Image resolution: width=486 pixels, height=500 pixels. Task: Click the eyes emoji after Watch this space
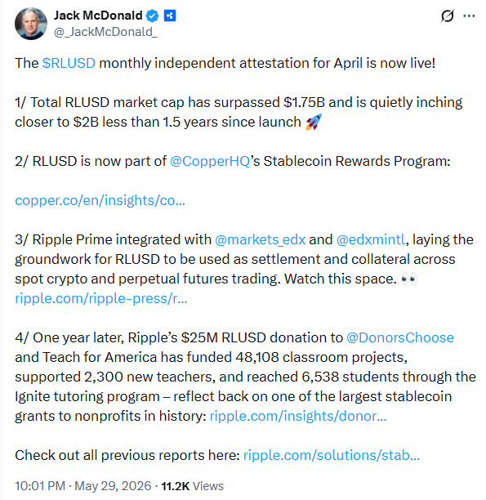pyautogui.click(x=409, y=279)
